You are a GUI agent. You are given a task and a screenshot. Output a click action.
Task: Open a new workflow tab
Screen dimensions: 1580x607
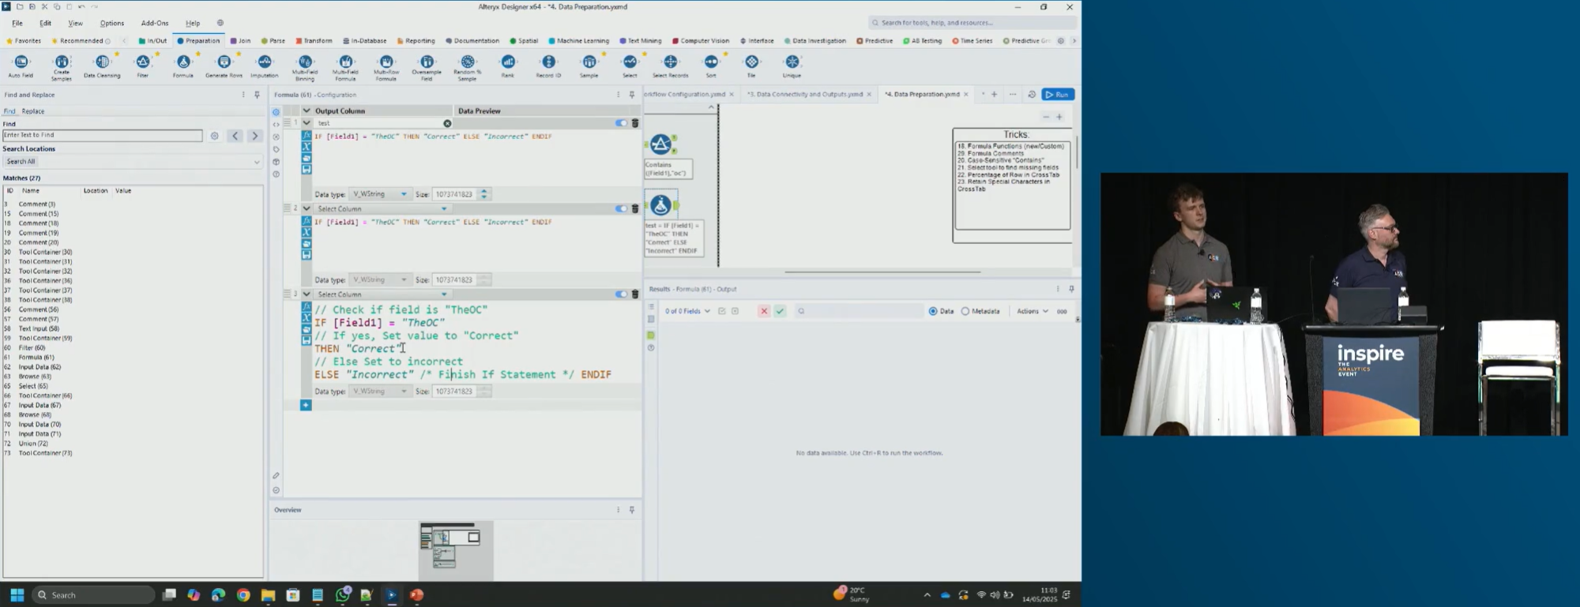[x=994, y=95]
